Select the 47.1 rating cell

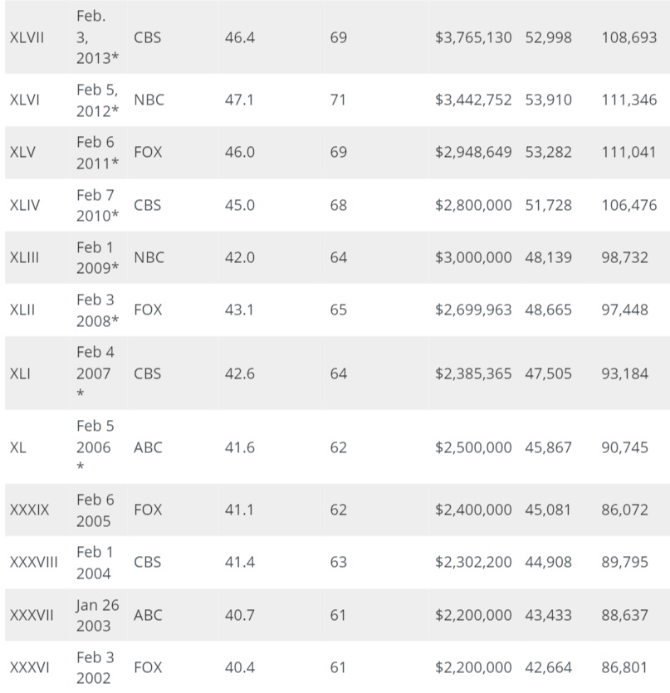pyautogui.click(x=239, y=100)
